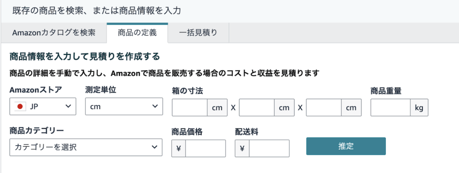Click the 配送料 input field
The height and width of the screenshot is (173, 459).
[269, 148]
